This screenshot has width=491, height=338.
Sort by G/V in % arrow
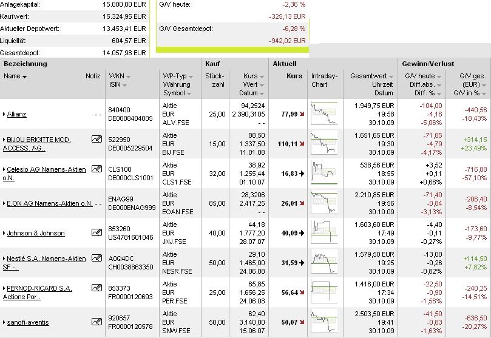point(484,94)
